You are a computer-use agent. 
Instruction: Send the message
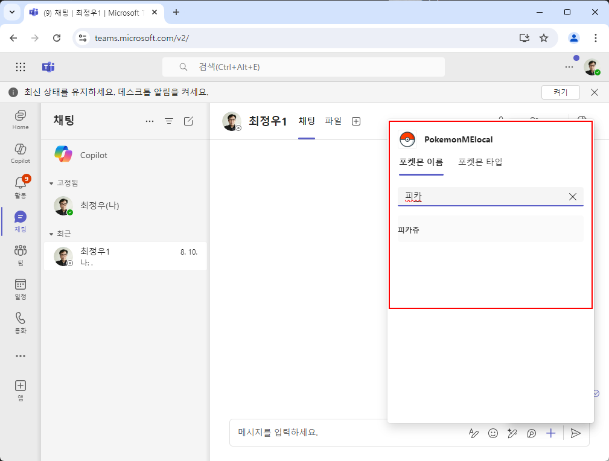coord(576,433)
